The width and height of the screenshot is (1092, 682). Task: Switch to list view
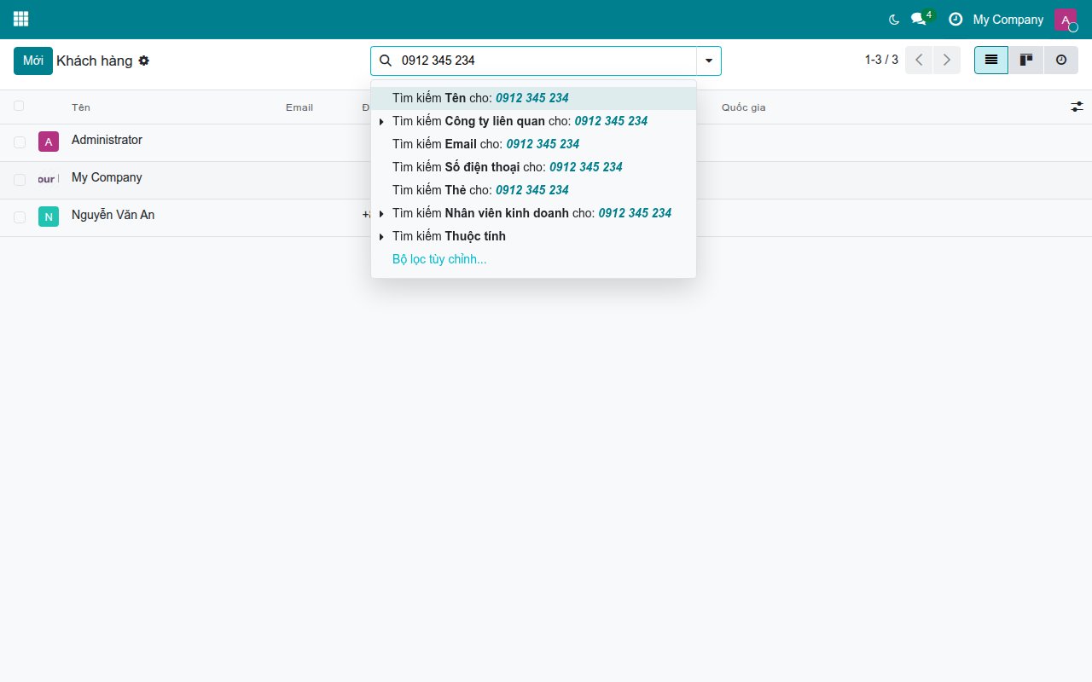click(x=991, y=61)
